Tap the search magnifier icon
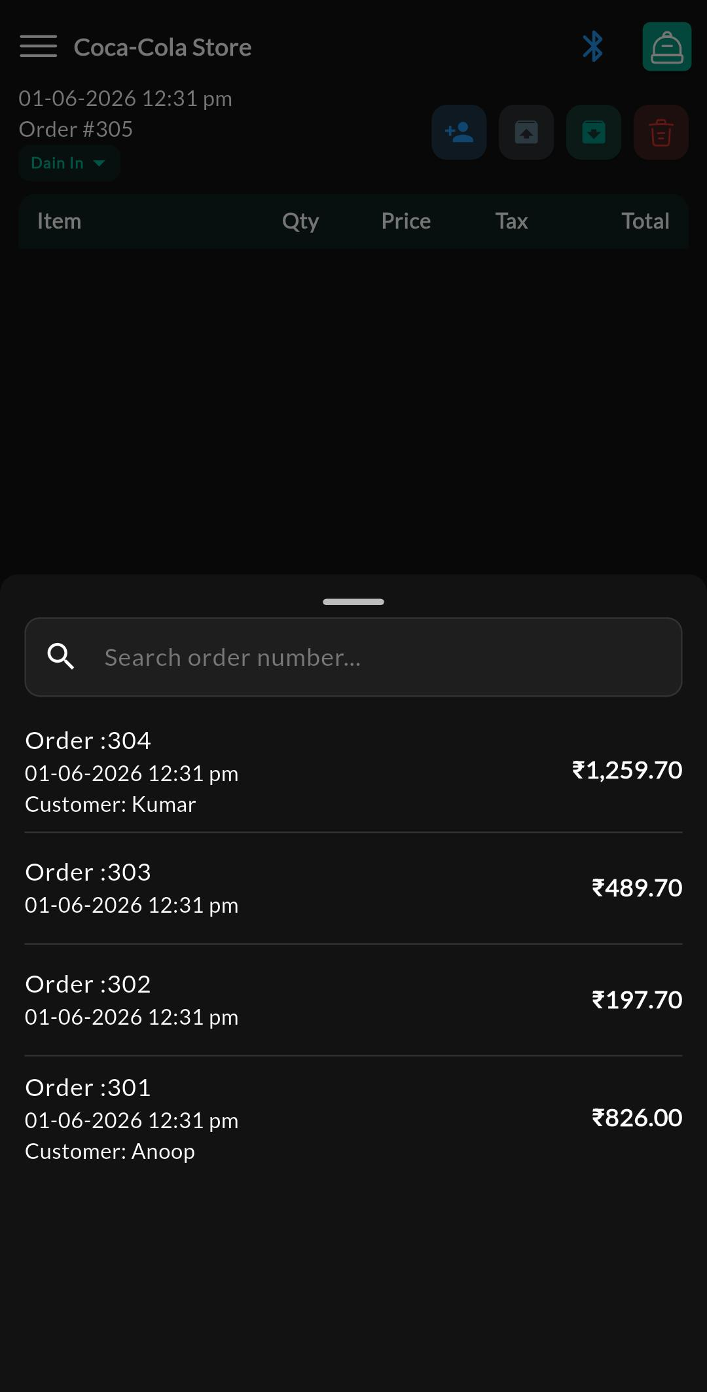The height and width of the screenshot is (1392, 707). pyautogui.click(x=61, y=656)
